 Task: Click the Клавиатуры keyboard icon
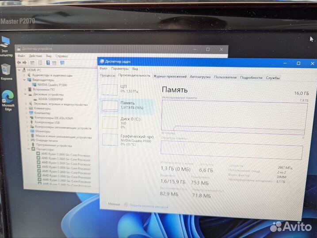click(31, 108)
